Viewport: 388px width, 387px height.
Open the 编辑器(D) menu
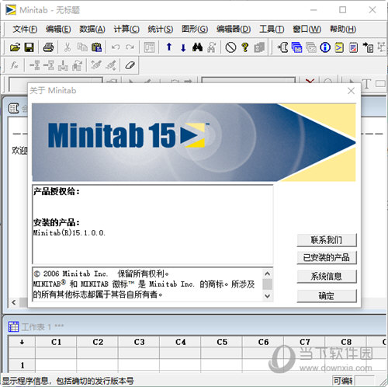click(x=234, y=29)
